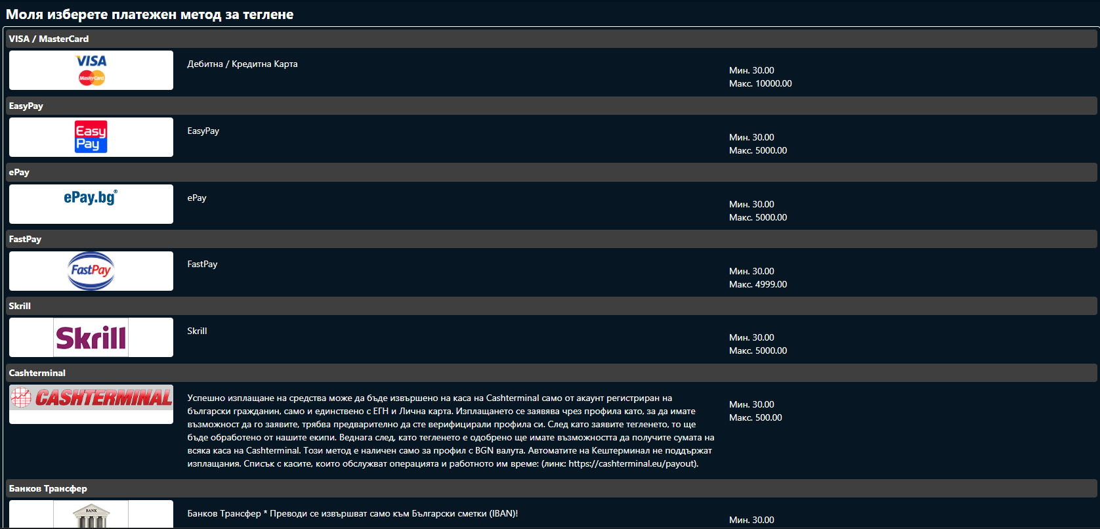Screen dimensions: 1100x529
Task: Open the EasyPay section header
Action: coord(551,106)
